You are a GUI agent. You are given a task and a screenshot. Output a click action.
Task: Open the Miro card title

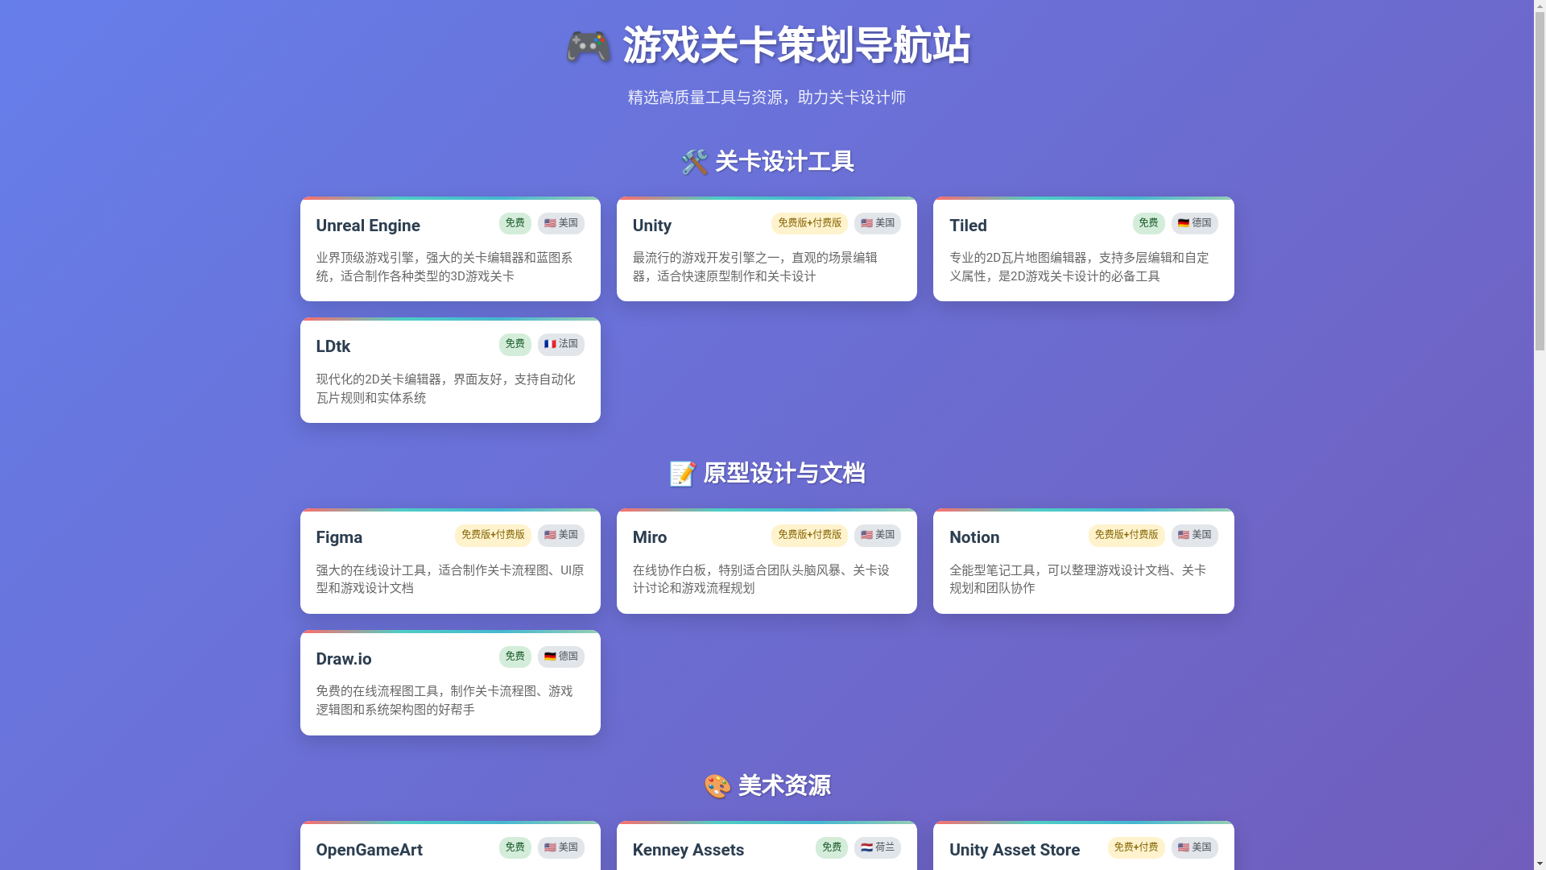tap(650, 537)
